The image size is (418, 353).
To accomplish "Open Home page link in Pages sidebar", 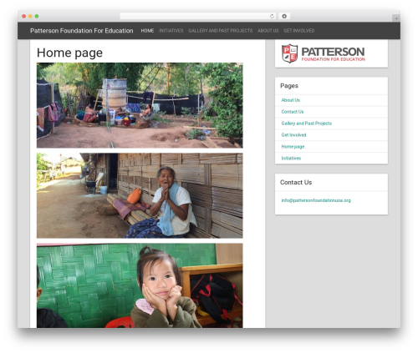I will (293, 147).
